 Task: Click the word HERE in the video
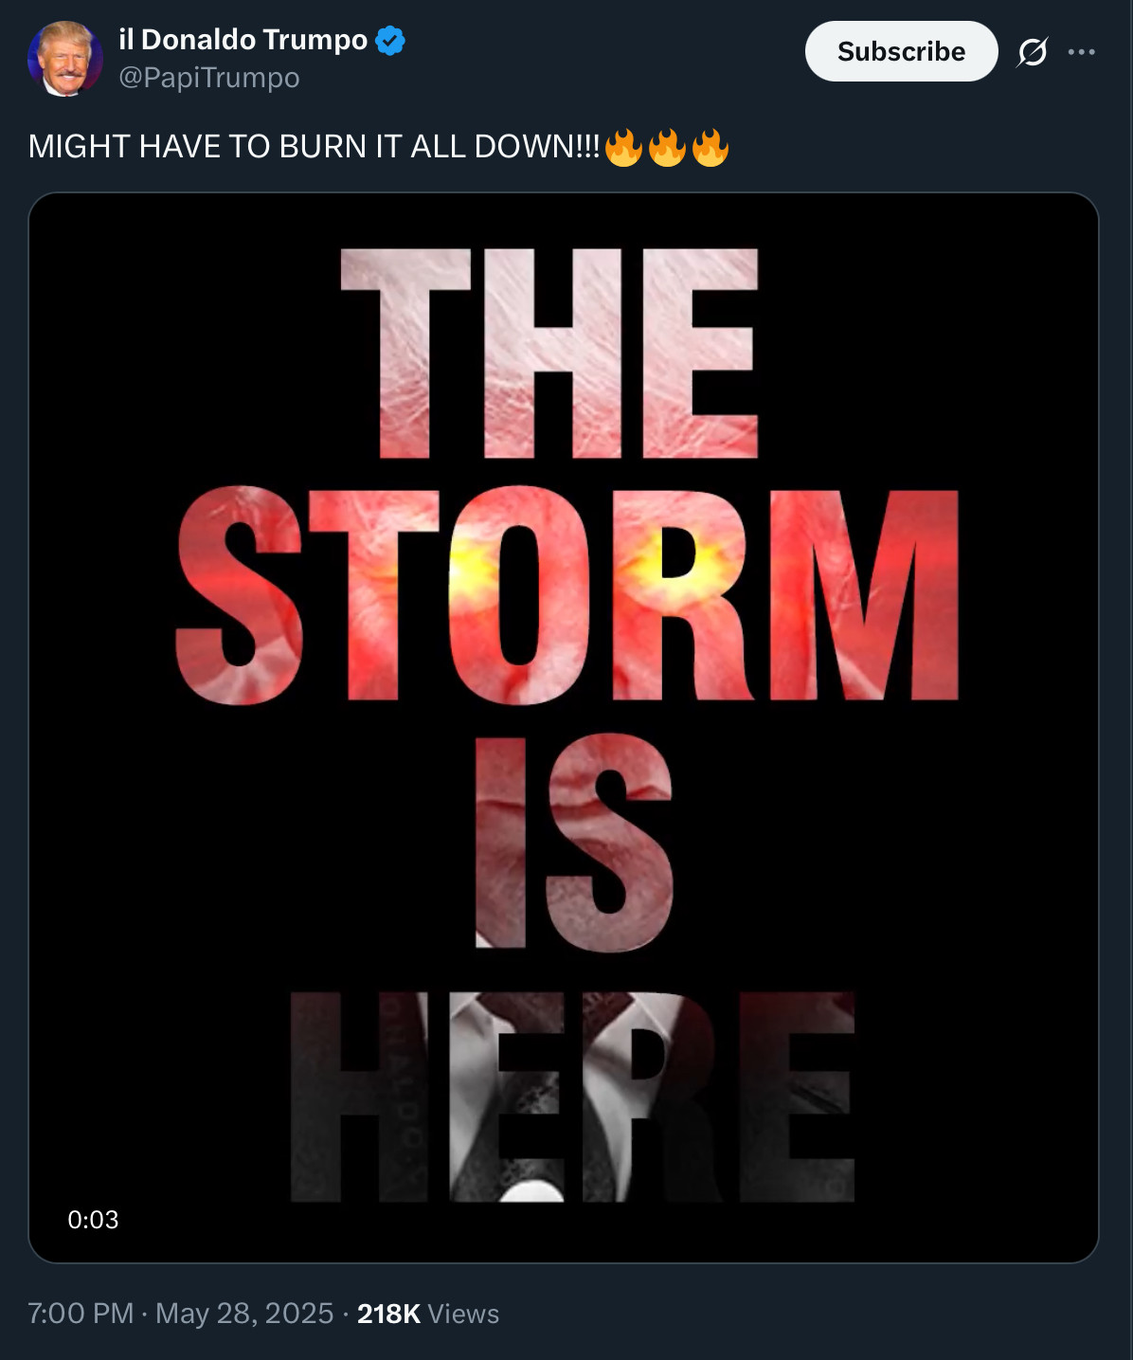click(x=572, y=1097)
